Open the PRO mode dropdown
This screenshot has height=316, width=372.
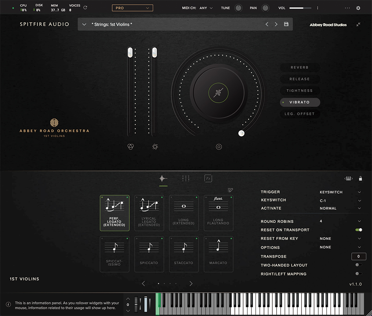pos(132,8)
